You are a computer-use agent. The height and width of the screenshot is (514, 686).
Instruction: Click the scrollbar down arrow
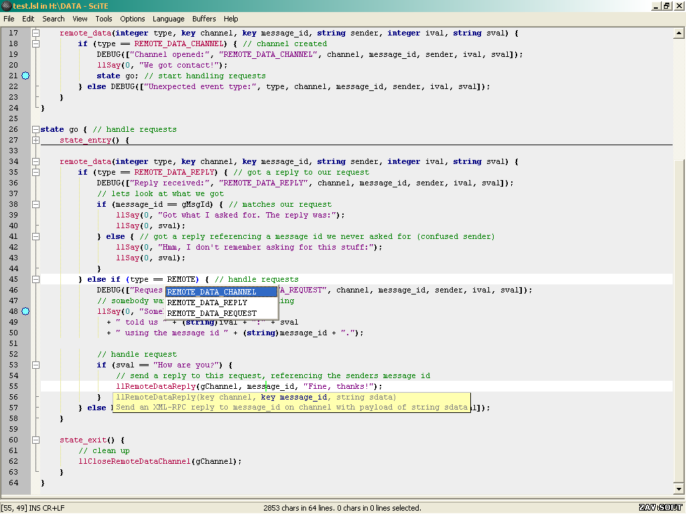tap(679, 489)
